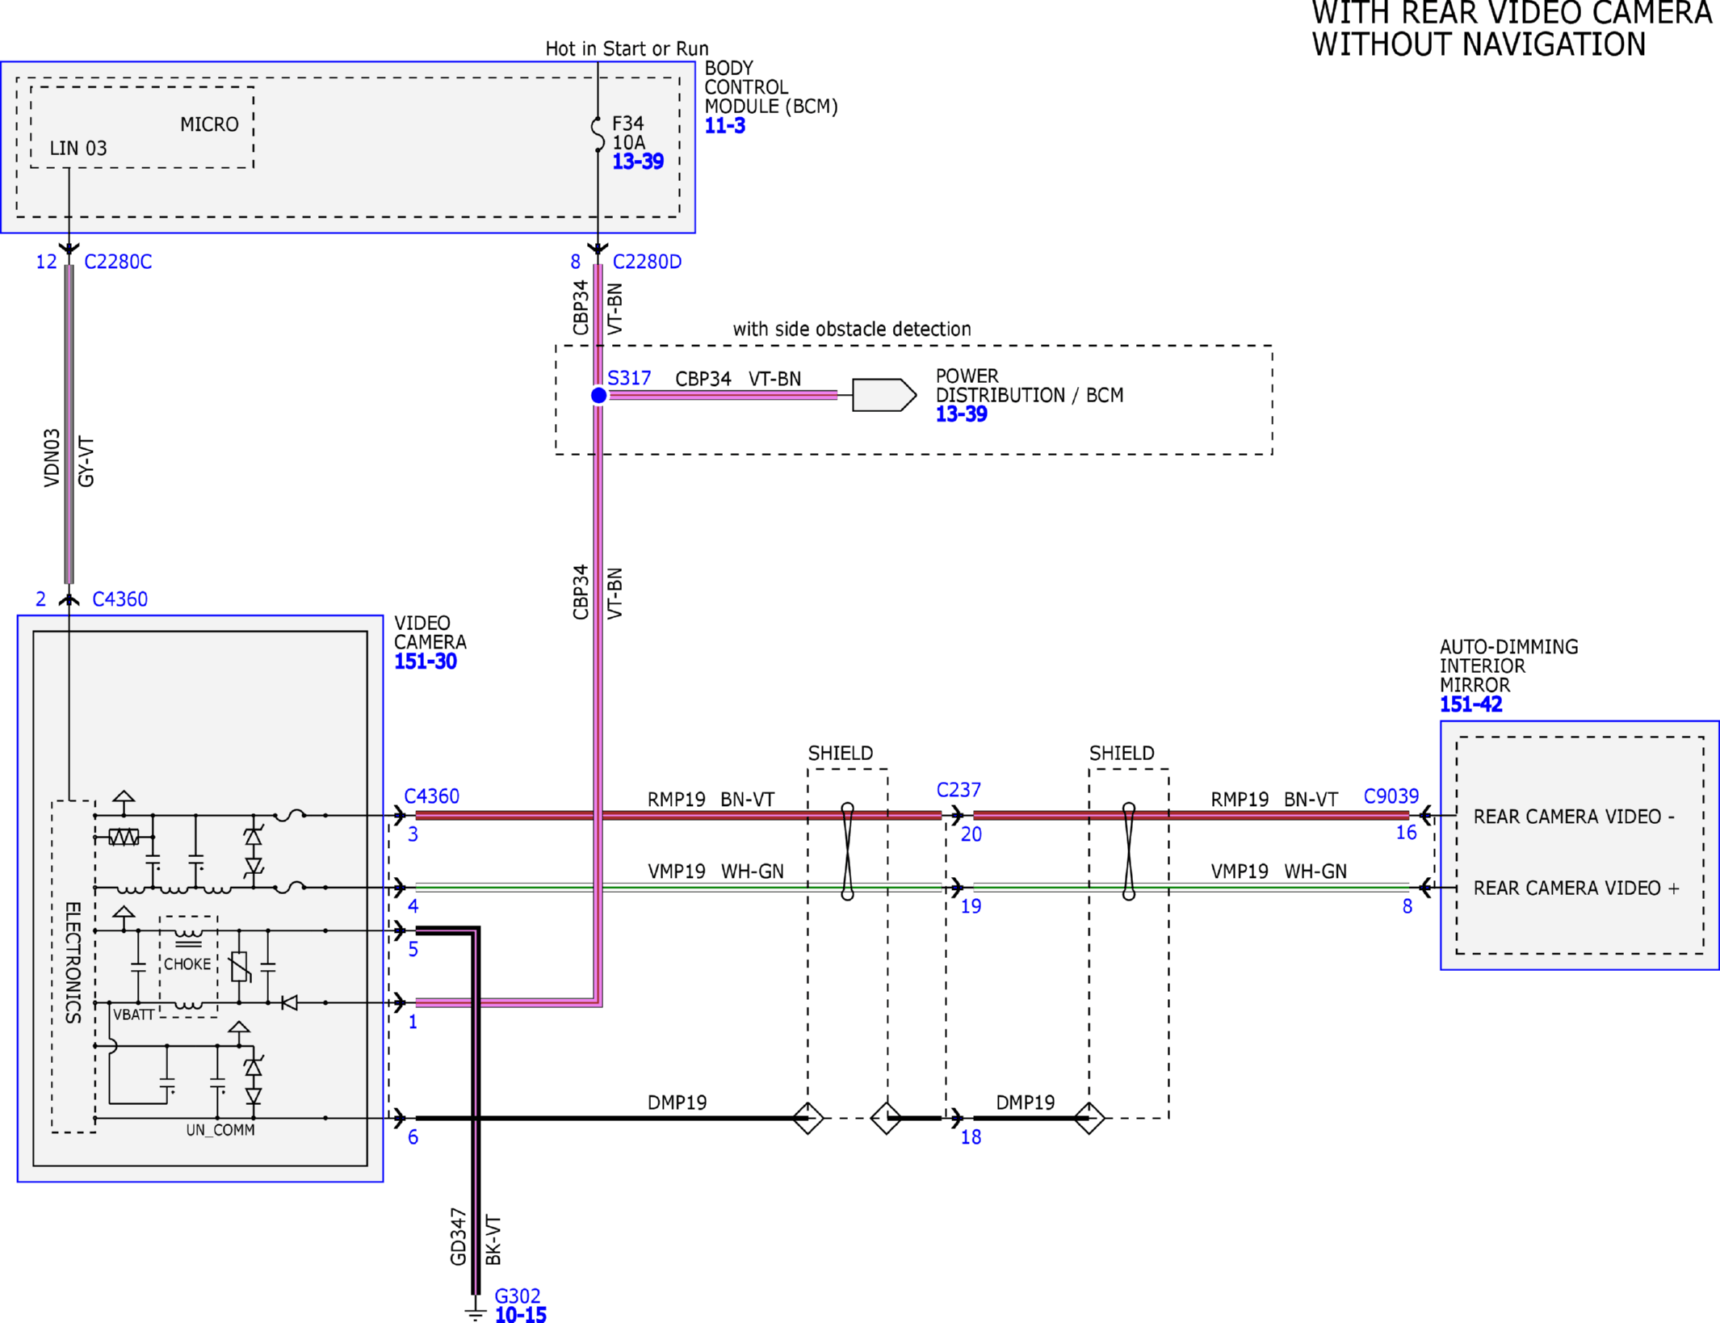Select the 'POWER DISTRIBUTION / BCM' label
This screenshot has height=1323, width=1720.
coord(1030,386)
